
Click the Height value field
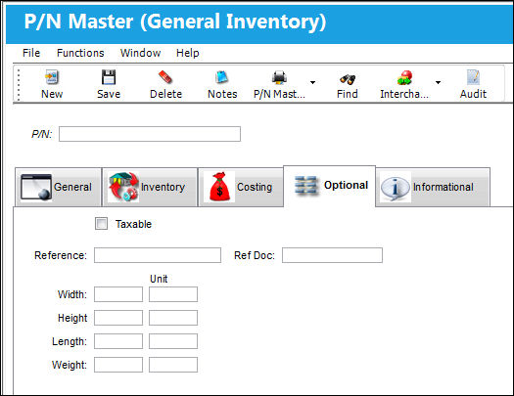[x=118, y=318]
